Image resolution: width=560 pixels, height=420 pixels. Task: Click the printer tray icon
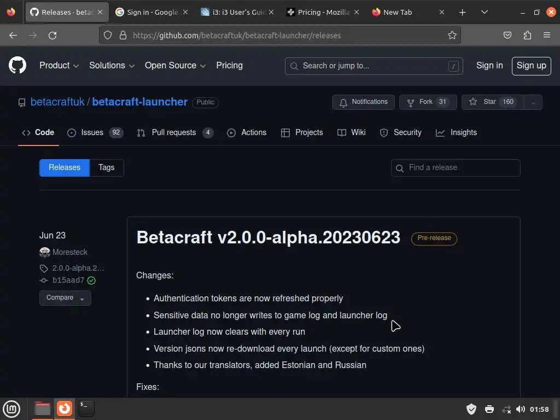coord(489,409)
